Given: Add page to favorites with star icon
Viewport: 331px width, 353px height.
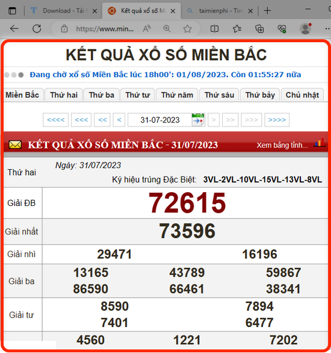Looking at the screenshot, I should pyautogui.click(x=187, y=28).
